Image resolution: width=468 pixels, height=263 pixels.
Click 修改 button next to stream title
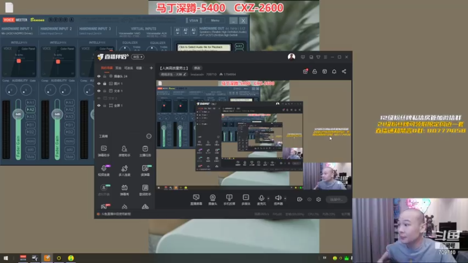(x=197, y=68)
